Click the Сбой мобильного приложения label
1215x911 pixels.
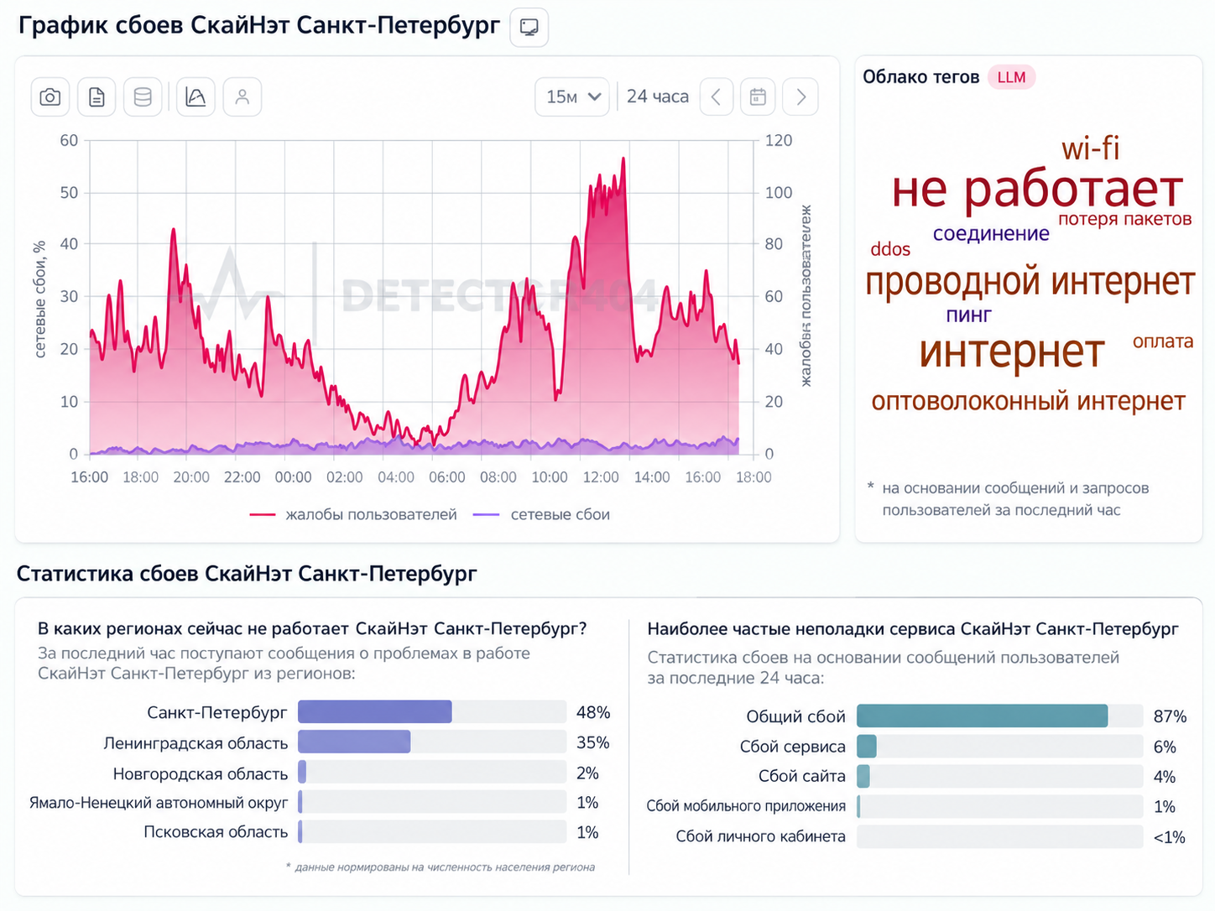[746, 806]
